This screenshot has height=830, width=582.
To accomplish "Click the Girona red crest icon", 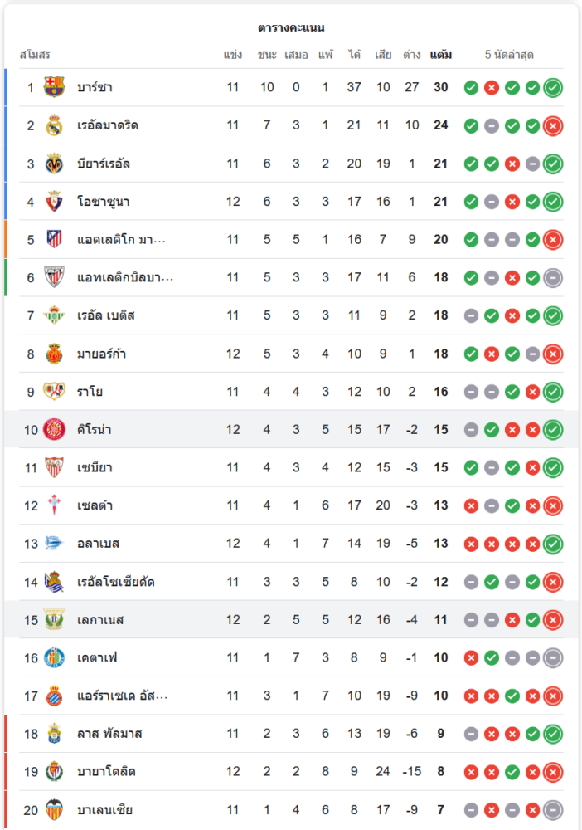I will pyautogui.click(x=55, y=430).
